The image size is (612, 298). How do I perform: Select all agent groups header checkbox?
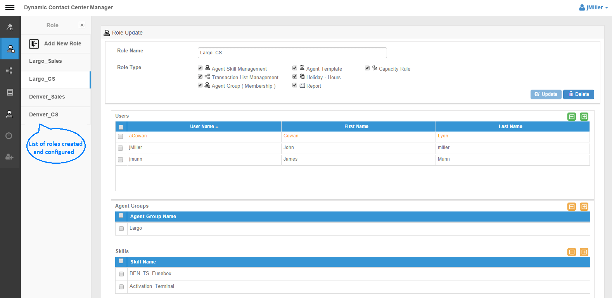pyautogui.click(x=121, y=216)
